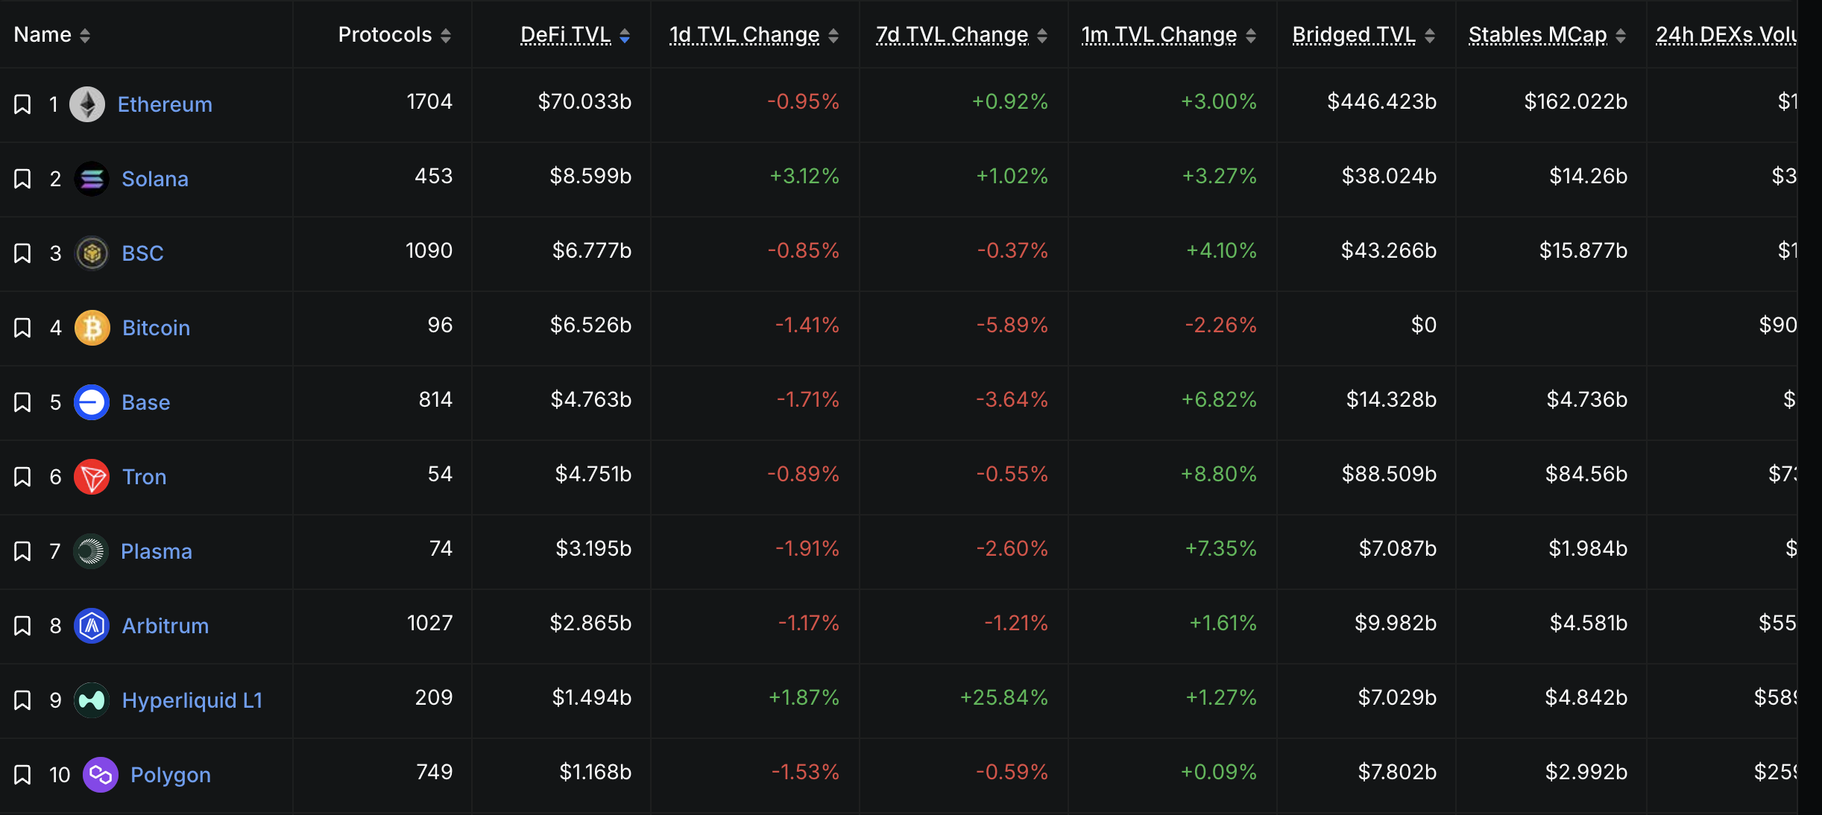Toggle bookmark on the Plasma row

22,551
